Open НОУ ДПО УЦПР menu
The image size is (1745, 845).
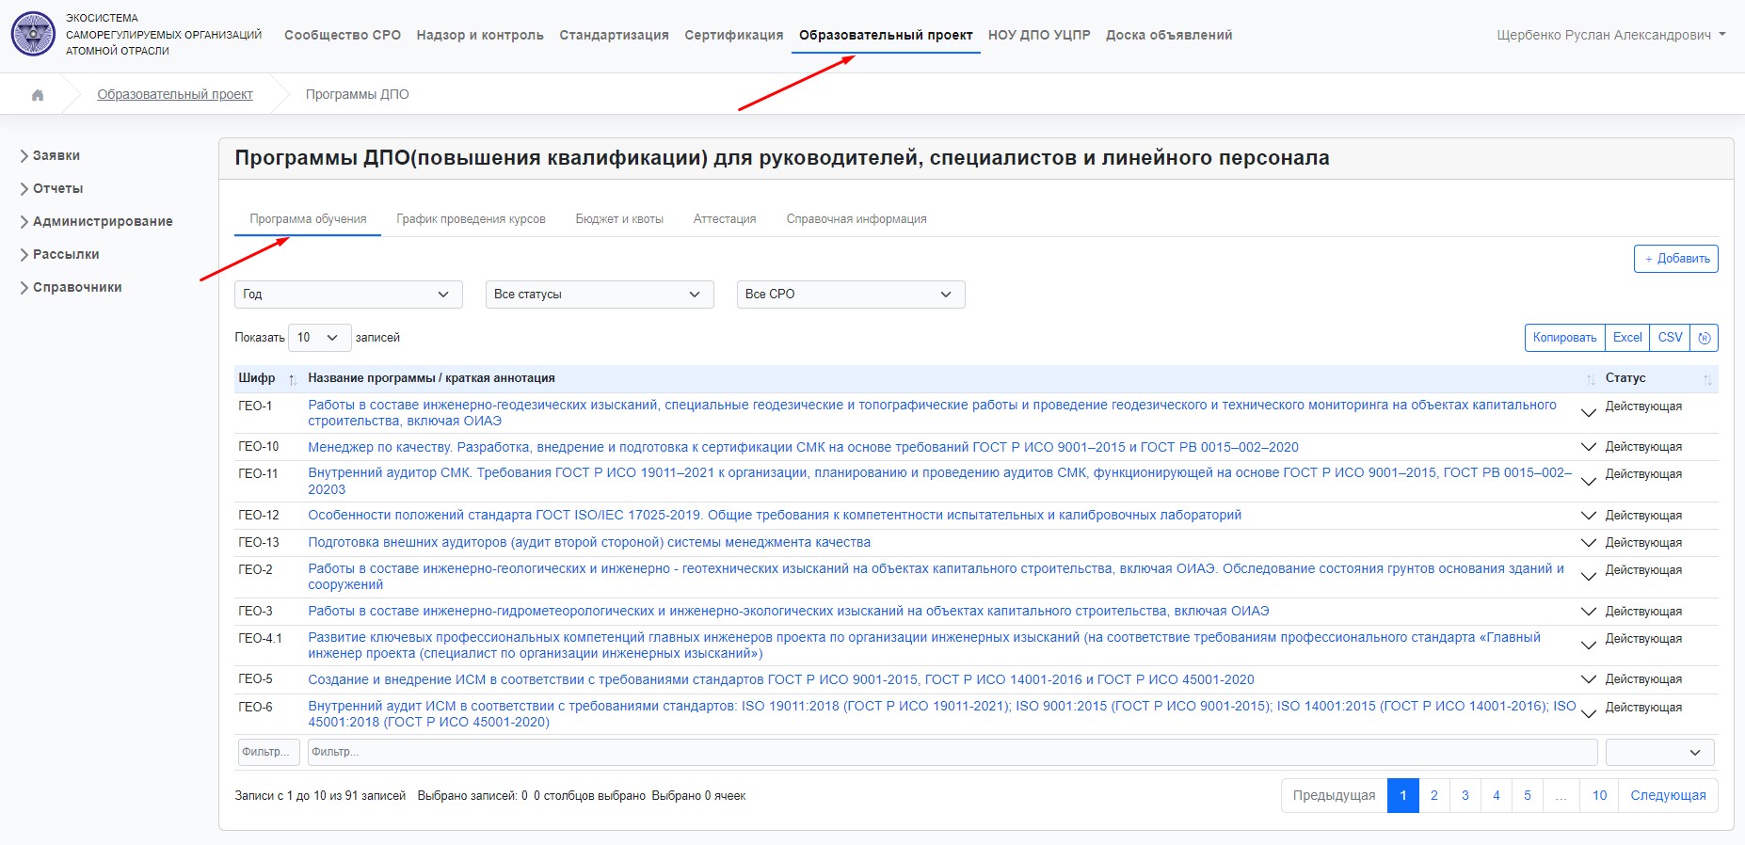coord(1039,35)
